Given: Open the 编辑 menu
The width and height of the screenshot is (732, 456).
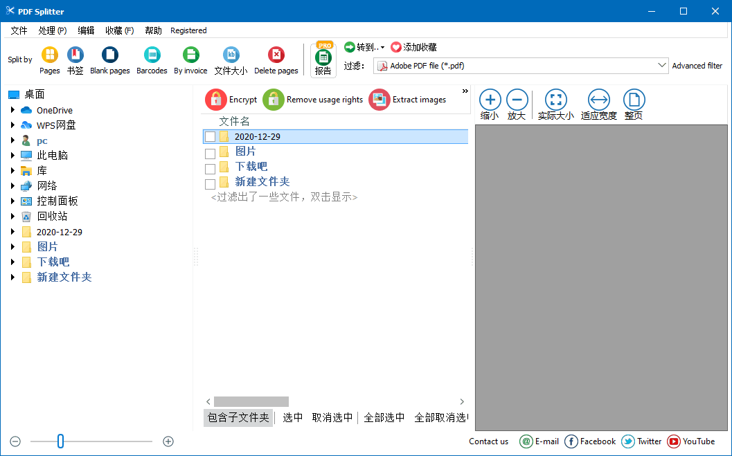Looking at the screenshot, I should (x=86, y=30).
